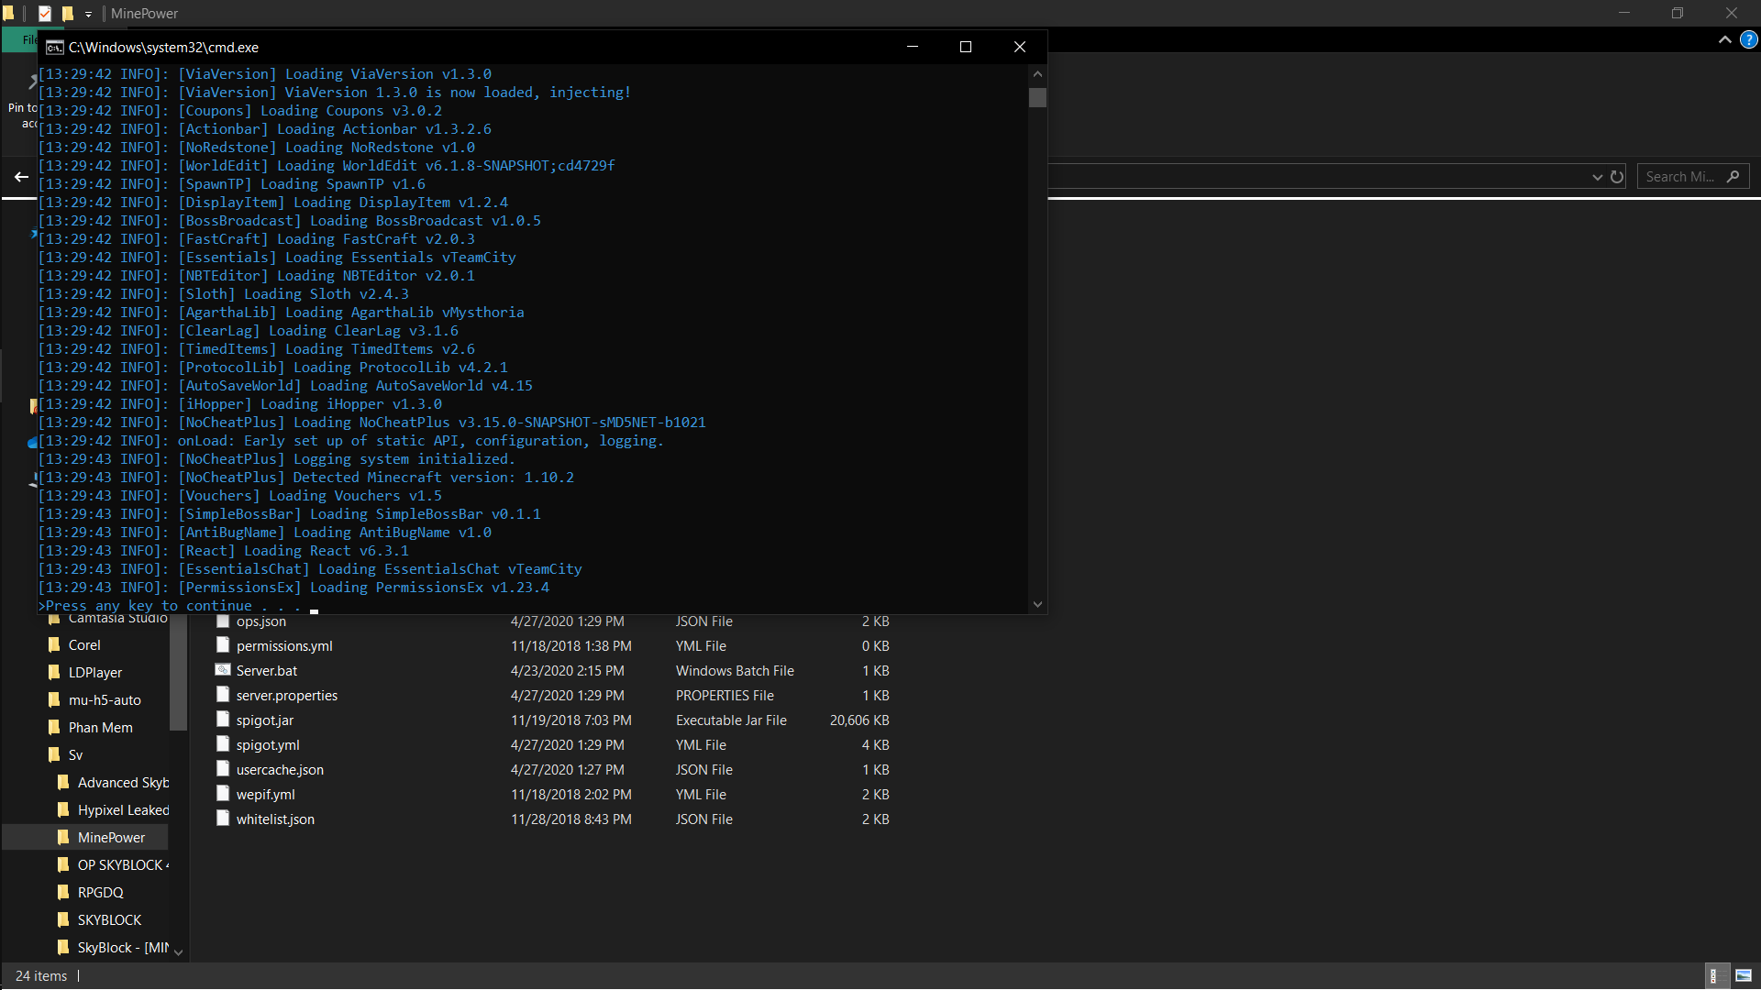This screenshot has width=1761, height=990.
Task: Open the address bar history dropdown
Action: point(1597,177)
